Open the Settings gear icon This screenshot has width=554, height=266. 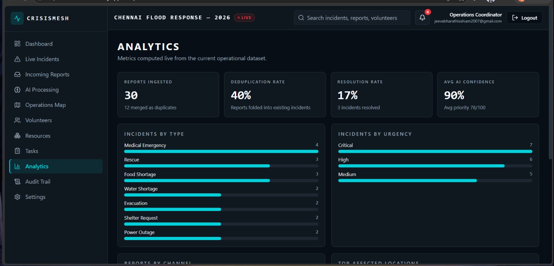17,197
